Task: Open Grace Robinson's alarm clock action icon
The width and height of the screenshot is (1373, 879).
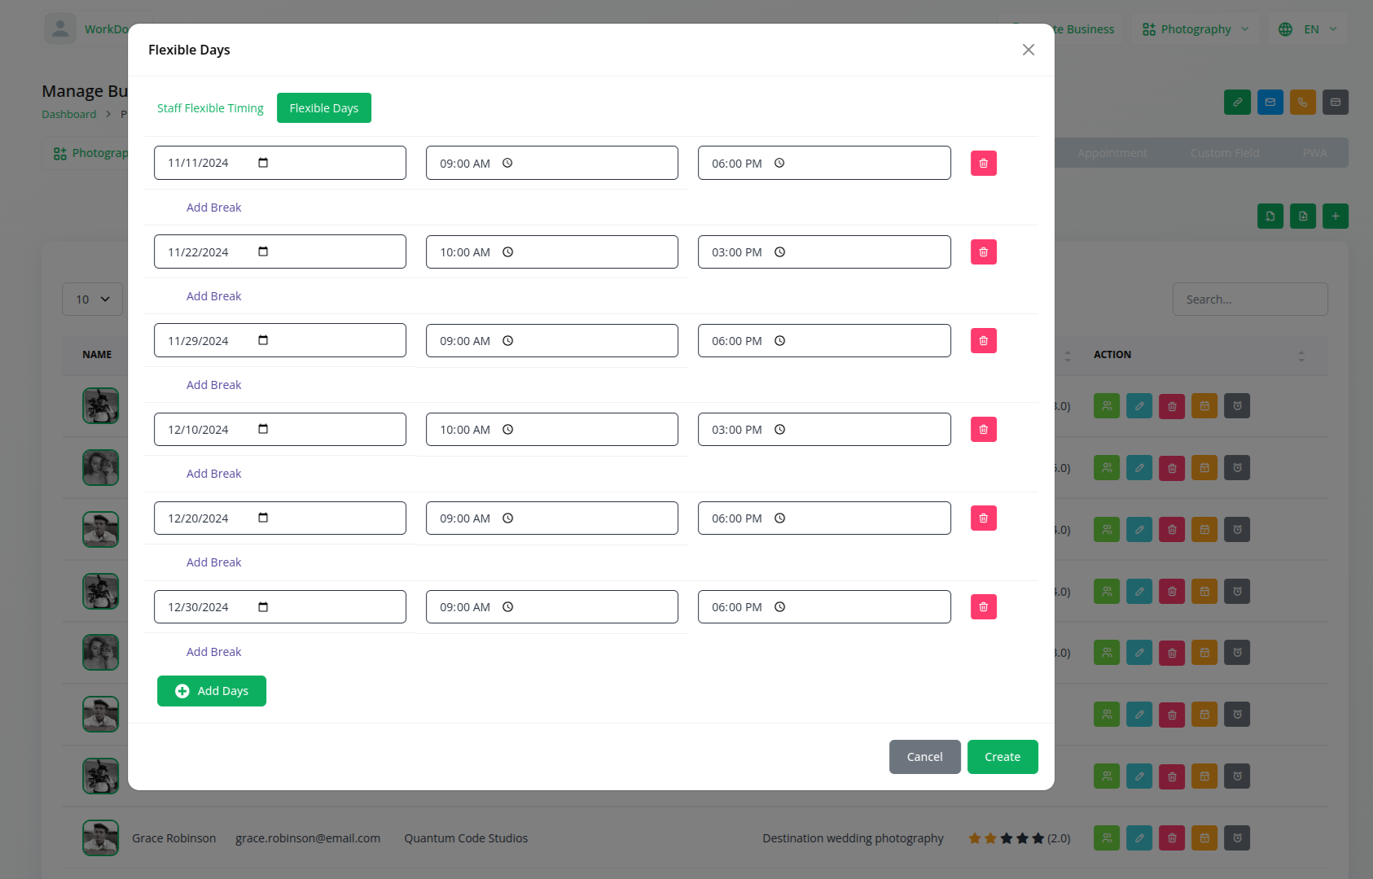Action: click(x=1236, y=838)
